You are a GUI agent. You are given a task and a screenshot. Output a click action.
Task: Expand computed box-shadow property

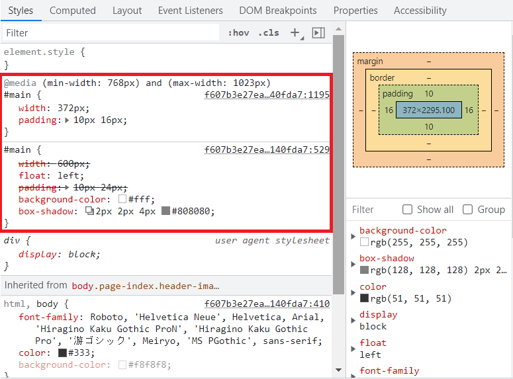353,264
